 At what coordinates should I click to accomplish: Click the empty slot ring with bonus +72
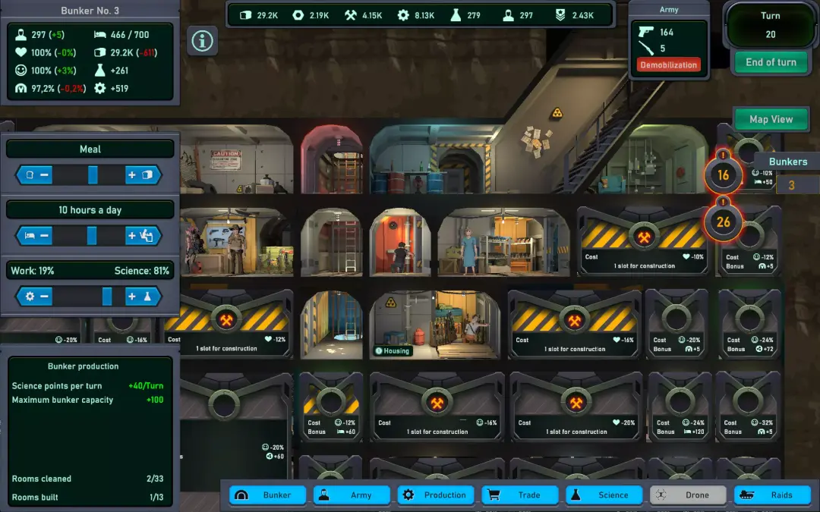tap(749, 317)
